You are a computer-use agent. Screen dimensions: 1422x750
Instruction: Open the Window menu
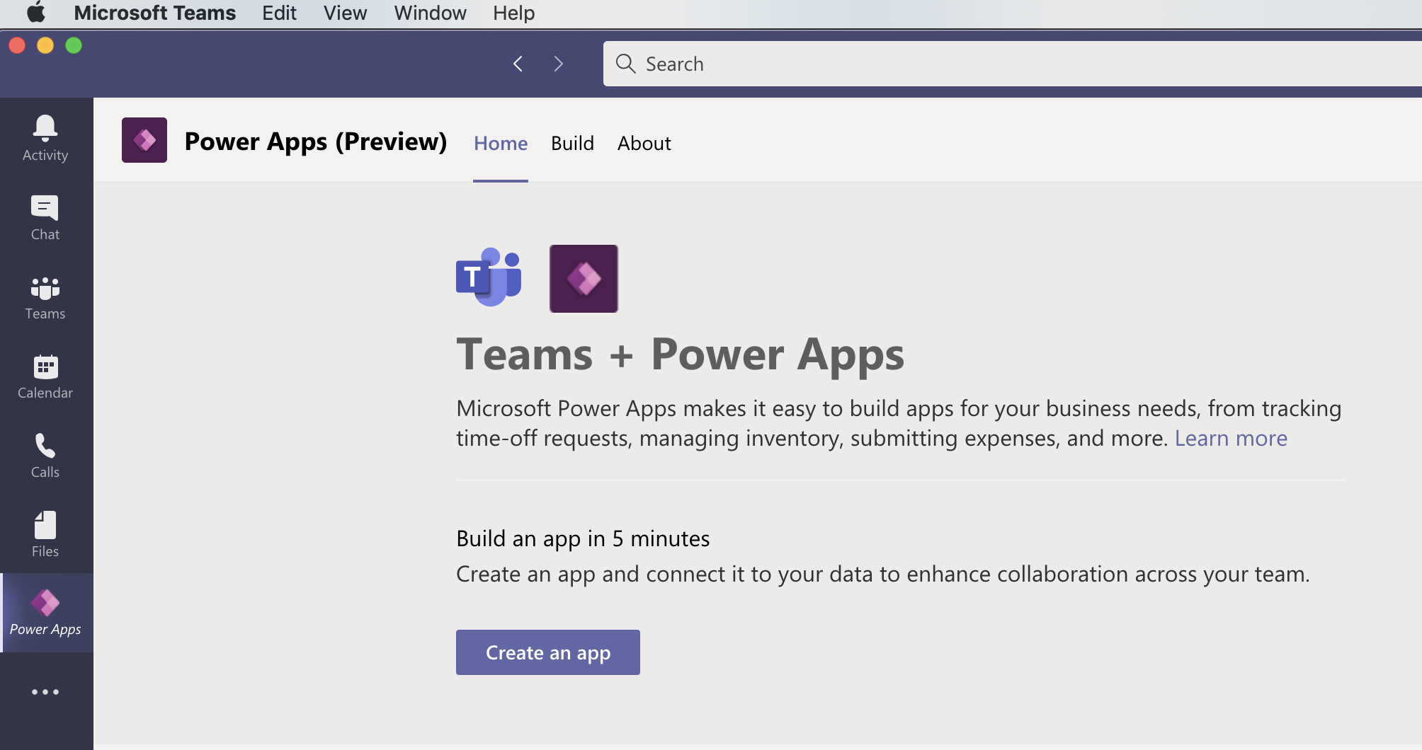point(430,13)
